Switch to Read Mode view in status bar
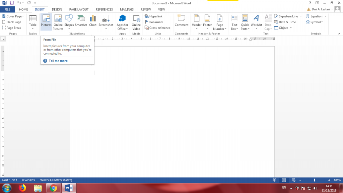The width and height of the screenshot is (343, 193). 274,180
